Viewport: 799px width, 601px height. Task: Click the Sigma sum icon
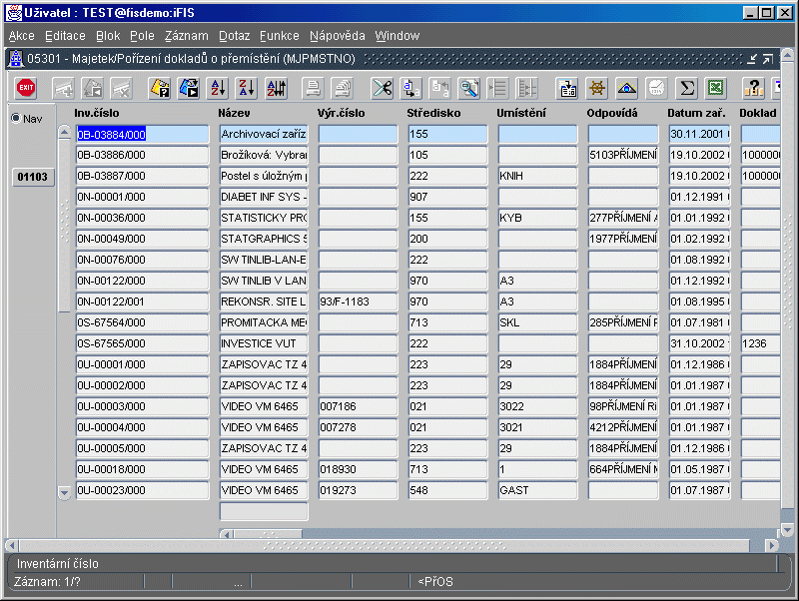pos(686,88)
